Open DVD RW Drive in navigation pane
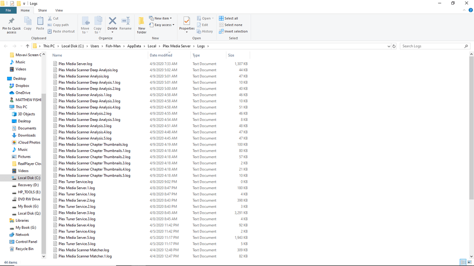This screenshot has width=474, height=266. pos(29,199)
